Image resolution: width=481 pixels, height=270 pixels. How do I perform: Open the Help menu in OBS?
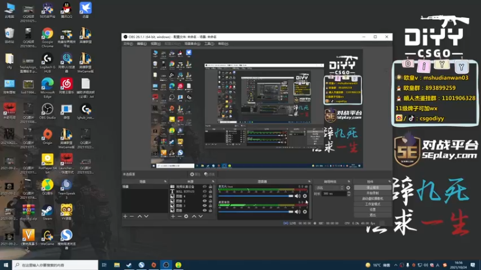coord(223,44)
